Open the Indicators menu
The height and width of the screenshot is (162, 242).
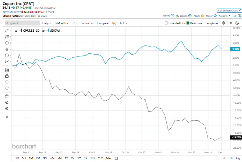87,23
